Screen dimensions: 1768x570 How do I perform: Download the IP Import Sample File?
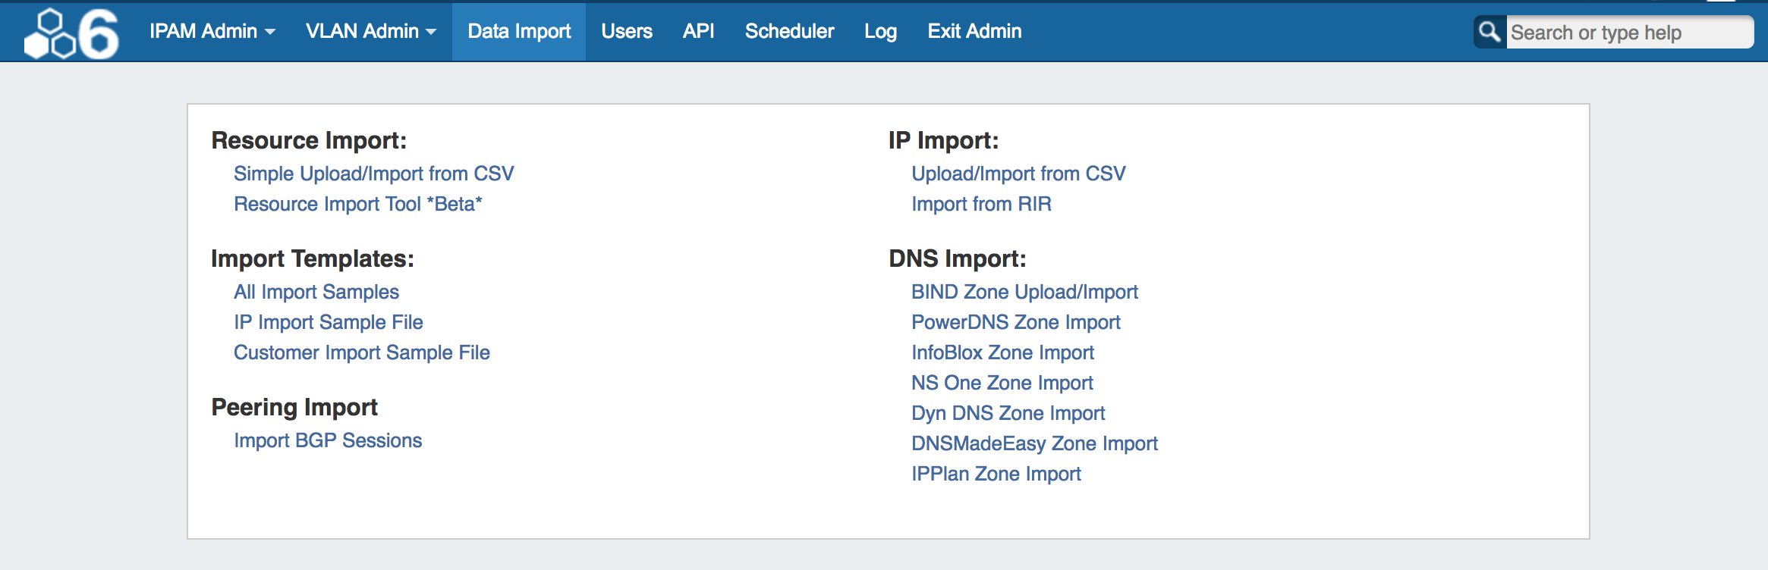click(x=328, y=322)
